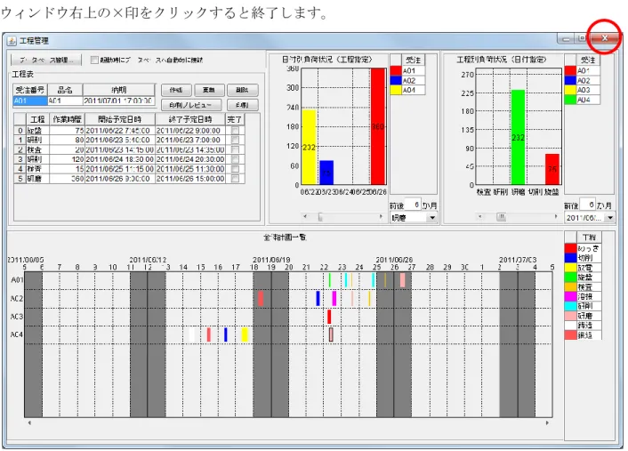628x451 pixels.
Task: Click right arrow of 工程別負荷状況 scrollbar
Action: 556,217
